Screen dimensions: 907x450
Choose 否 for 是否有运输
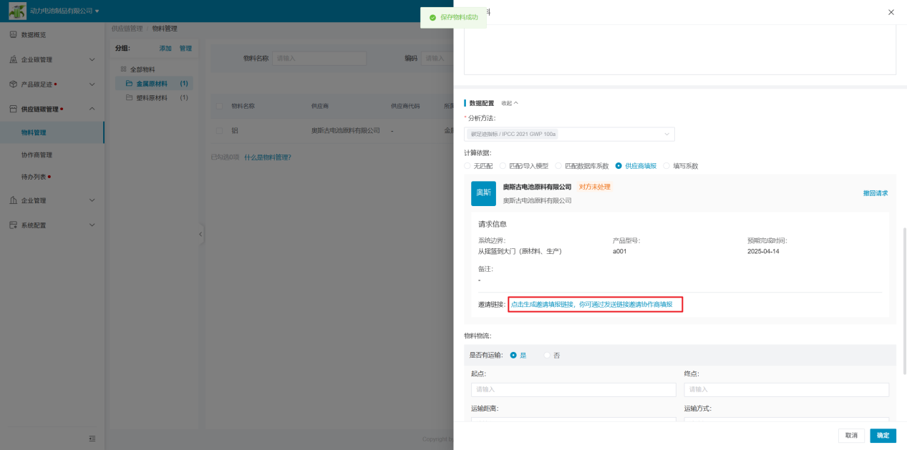pos(548,355)
